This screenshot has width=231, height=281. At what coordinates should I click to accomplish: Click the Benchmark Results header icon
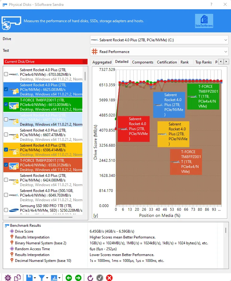point(7,226)
